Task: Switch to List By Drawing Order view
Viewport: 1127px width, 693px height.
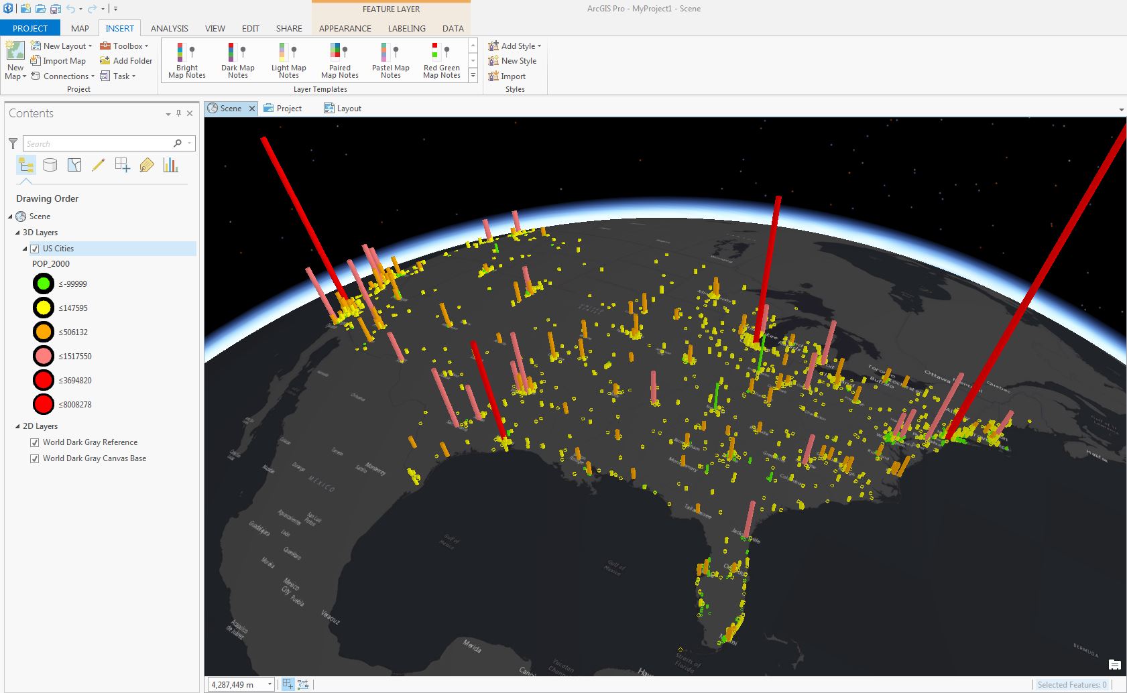Action: (26, 165)
